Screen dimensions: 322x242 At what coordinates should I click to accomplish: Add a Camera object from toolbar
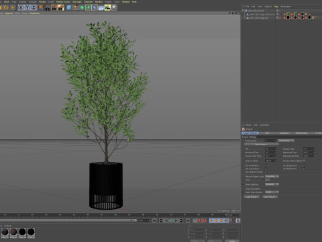(x=107, y=7)
